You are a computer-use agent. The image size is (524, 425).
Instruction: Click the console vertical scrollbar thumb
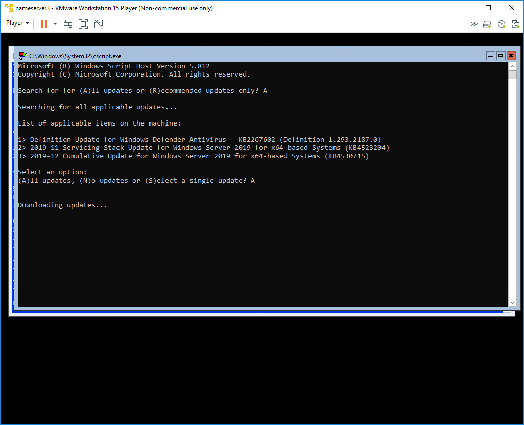pos(512,75)
